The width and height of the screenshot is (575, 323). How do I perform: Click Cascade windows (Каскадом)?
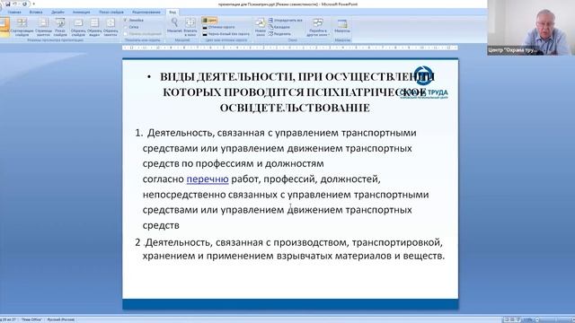[x=279, y=27]
